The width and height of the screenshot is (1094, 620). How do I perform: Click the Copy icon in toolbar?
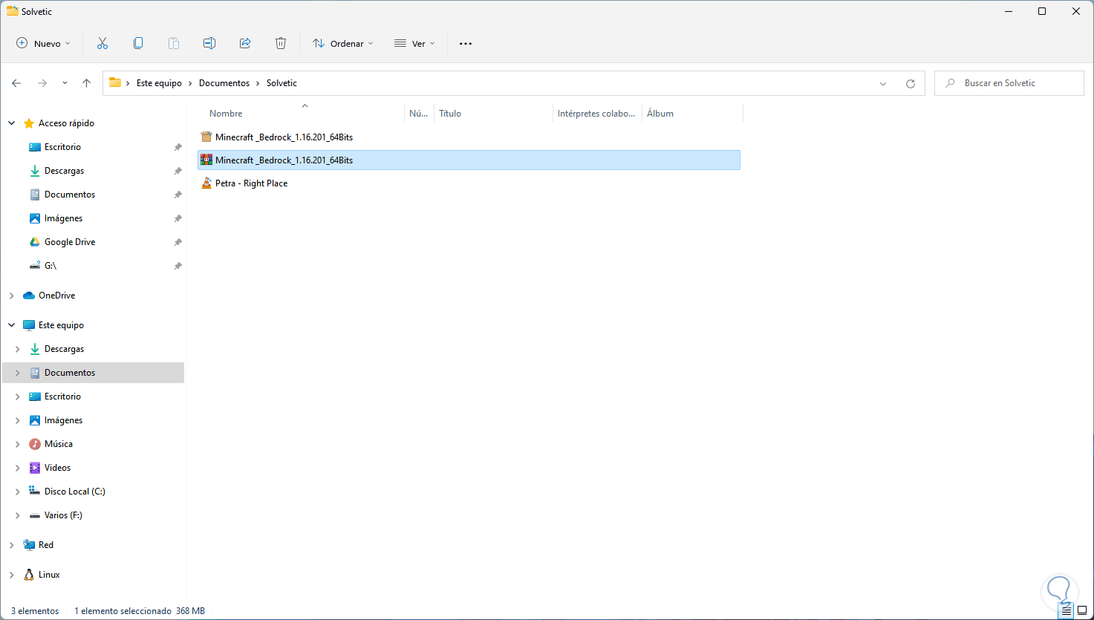pyautogui.click(x=138, y=44)
